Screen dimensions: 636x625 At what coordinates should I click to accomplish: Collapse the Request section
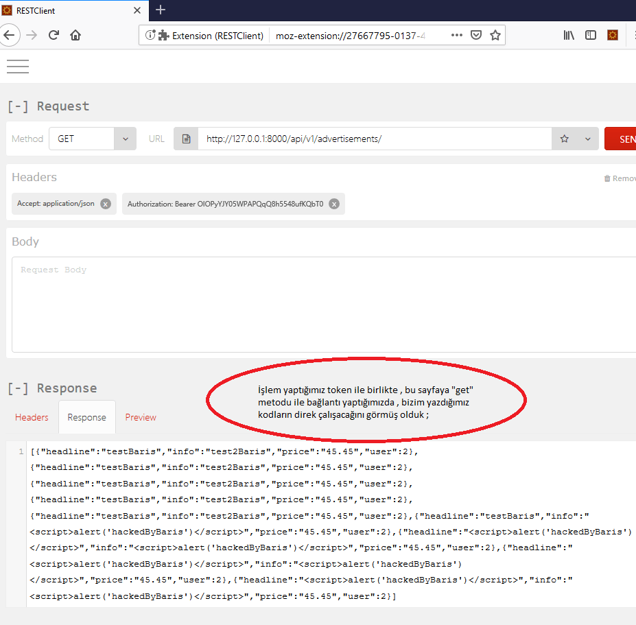pos(18,106)
